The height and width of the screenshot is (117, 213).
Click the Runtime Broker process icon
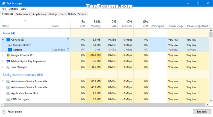[x=10, y=45]
